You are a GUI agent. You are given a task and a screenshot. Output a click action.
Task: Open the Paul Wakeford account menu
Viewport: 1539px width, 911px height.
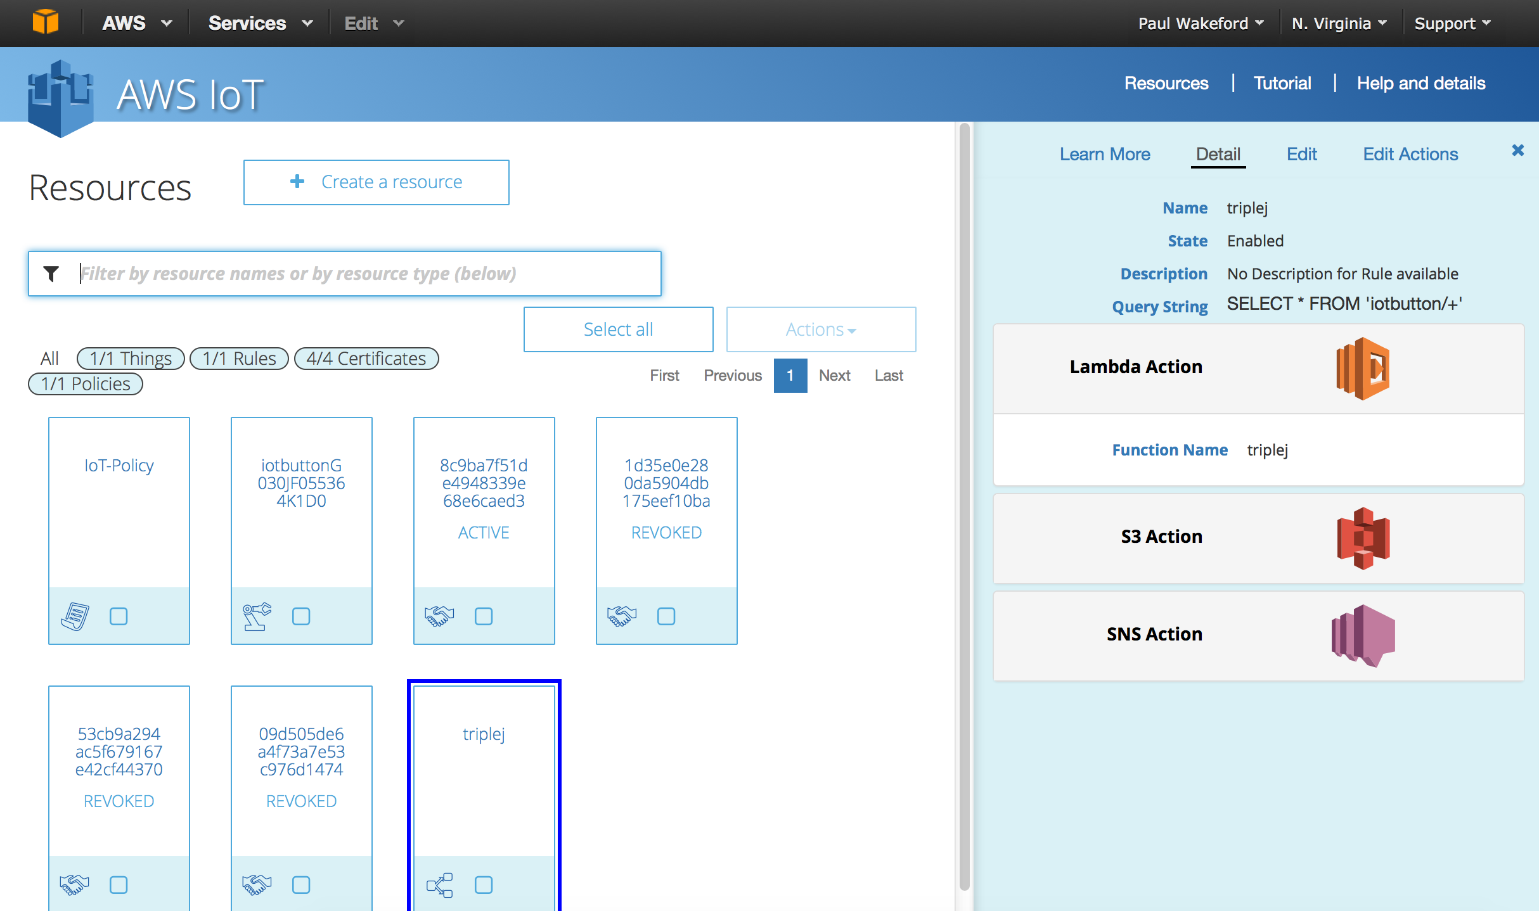tap(1201, 23)
